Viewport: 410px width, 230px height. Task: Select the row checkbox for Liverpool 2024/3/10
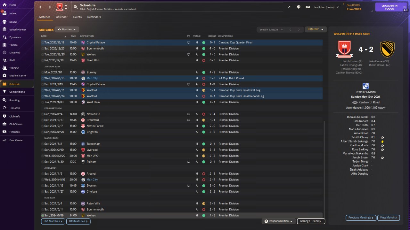point(43,150)
